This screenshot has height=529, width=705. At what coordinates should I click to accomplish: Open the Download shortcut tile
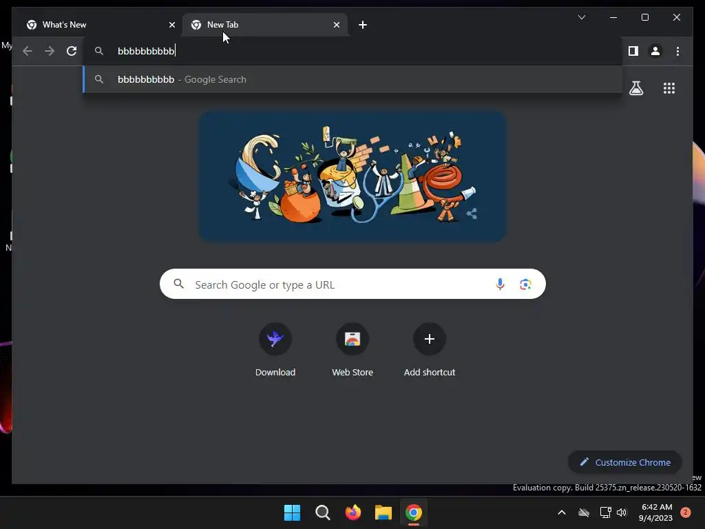pos(275,351)
